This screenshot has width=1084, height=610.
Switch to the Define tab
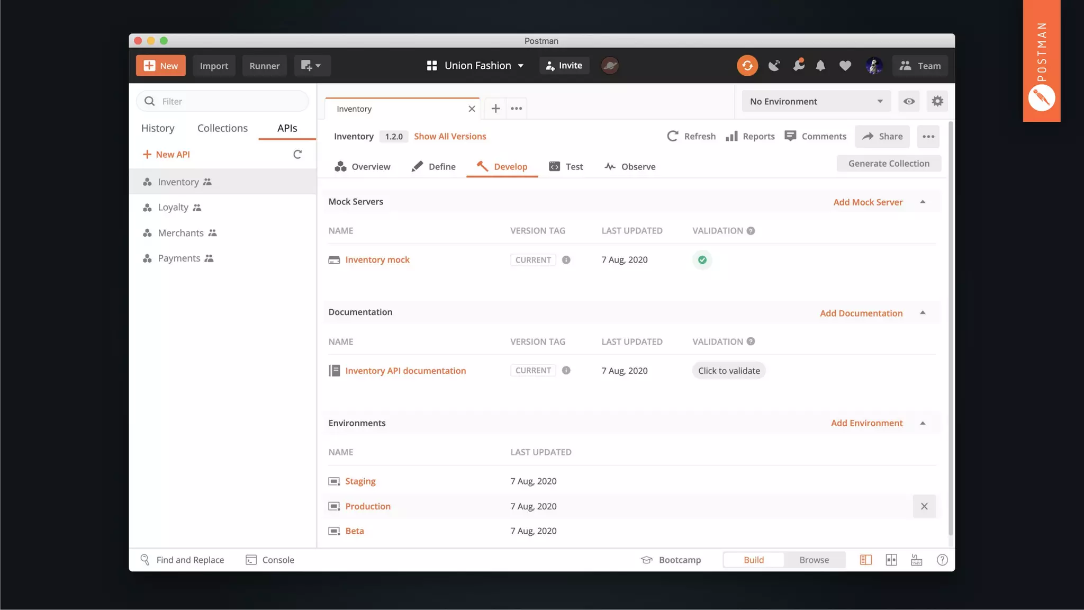coord(433,167)
